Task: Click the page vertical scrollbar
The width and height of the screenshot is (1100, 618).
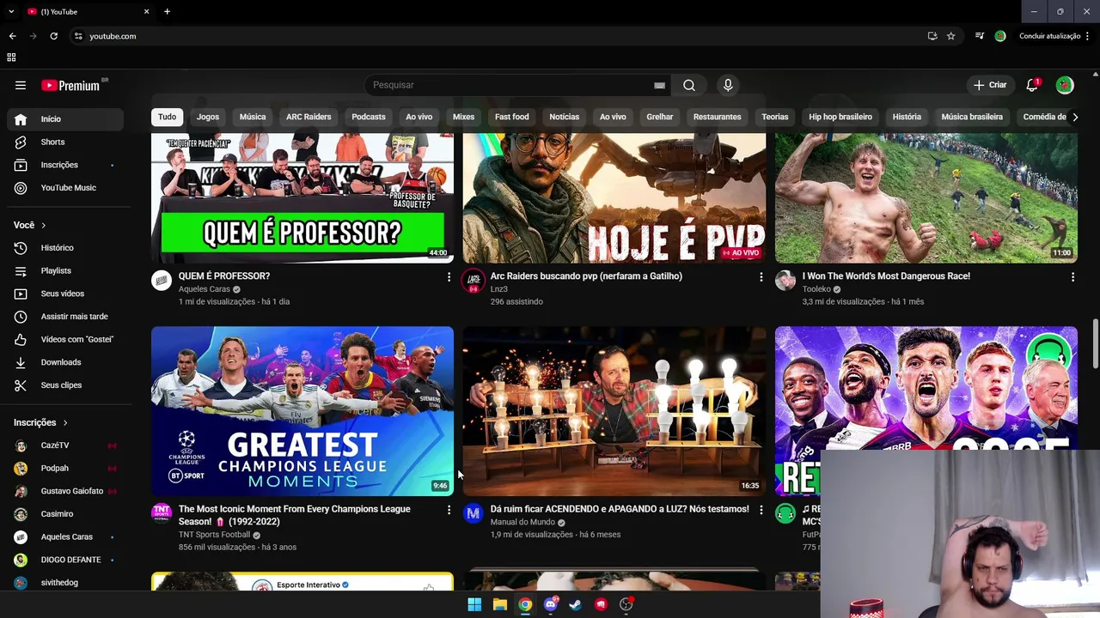Action: tap(1095, 343)
